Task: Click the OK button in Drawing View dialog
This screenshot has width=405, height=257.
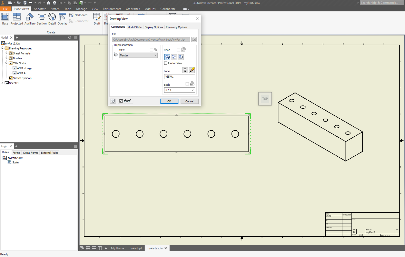Action: (169, 101)
